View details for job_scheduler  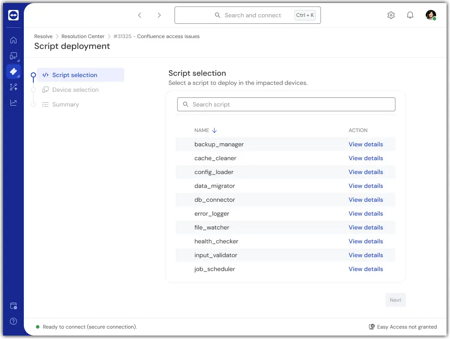point(366,269)
